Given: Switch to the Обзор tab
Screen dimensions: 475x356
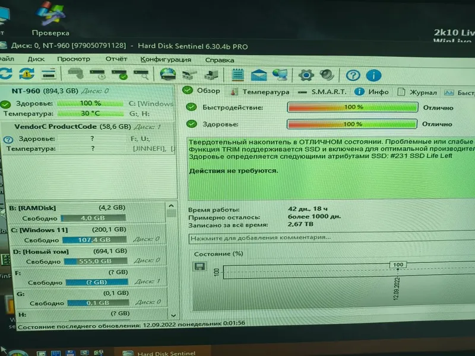Looking at the screenshot, I should click(x=202, y=91).
